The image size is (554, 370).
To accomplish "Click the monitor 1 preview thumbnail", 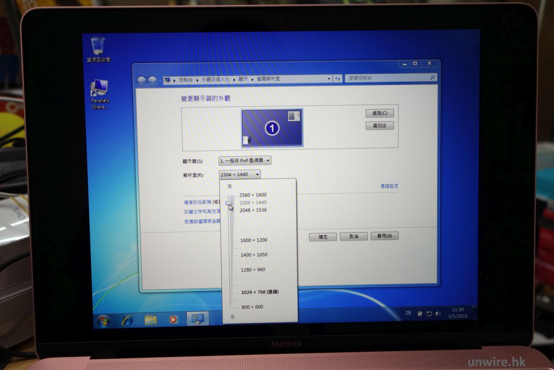I will [272, 128].
